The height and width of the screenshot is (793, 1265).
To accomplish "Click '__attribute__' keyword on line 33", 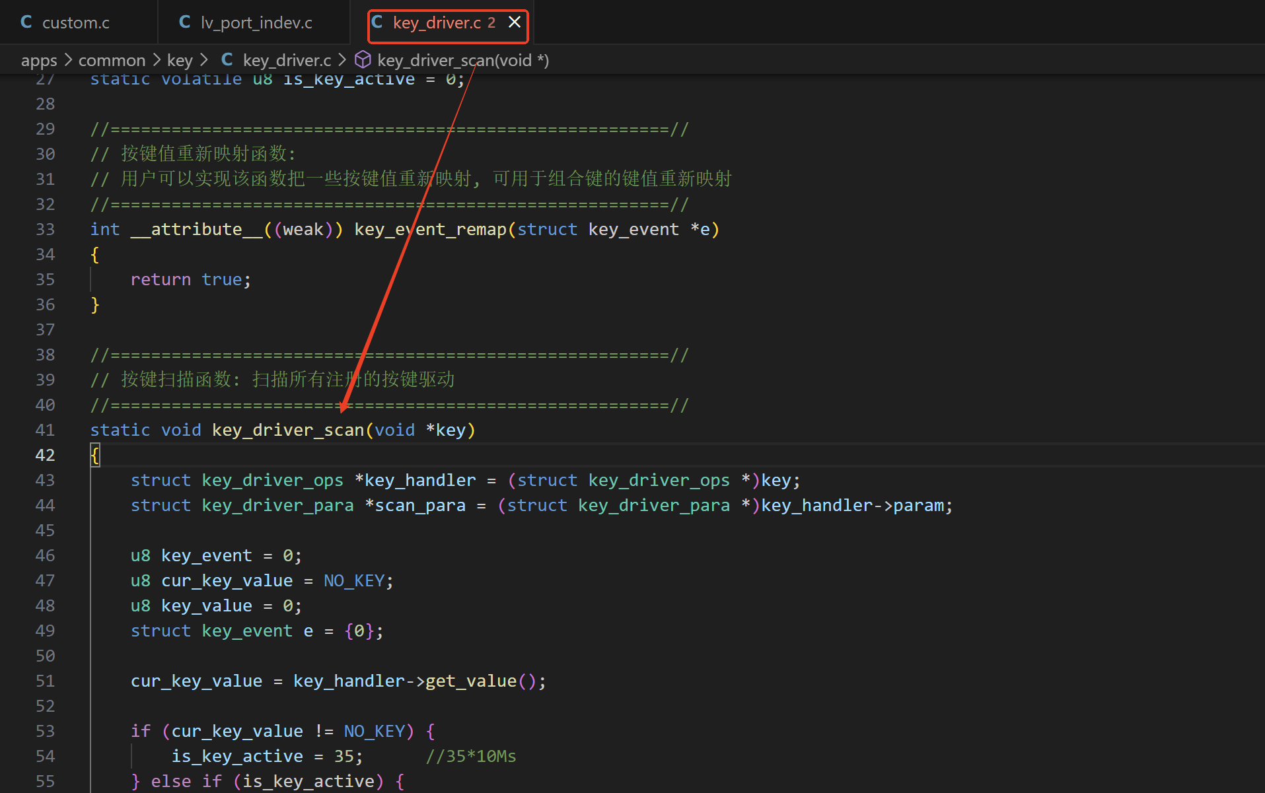I will pos(197,229).
